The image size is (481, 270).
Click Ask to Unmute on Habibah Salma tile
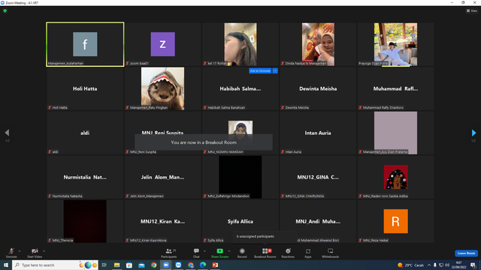[x=260, y=70]
